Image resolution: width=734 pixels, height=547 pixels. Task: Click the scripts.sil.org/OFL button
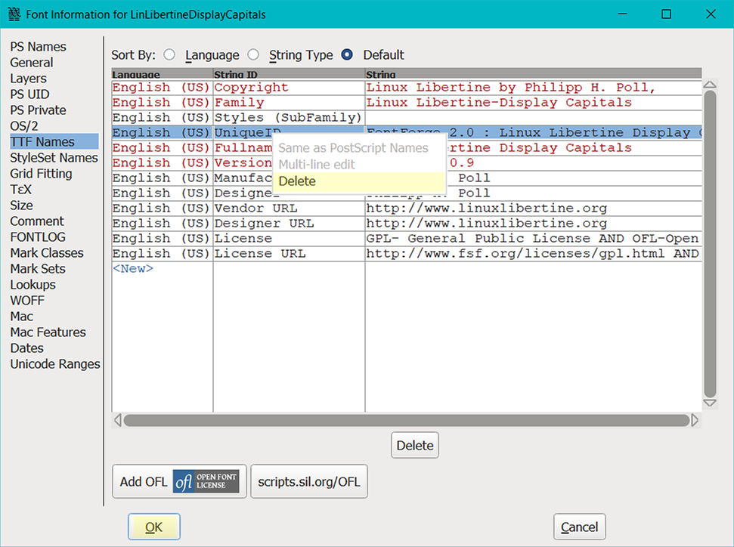(309, 481)
